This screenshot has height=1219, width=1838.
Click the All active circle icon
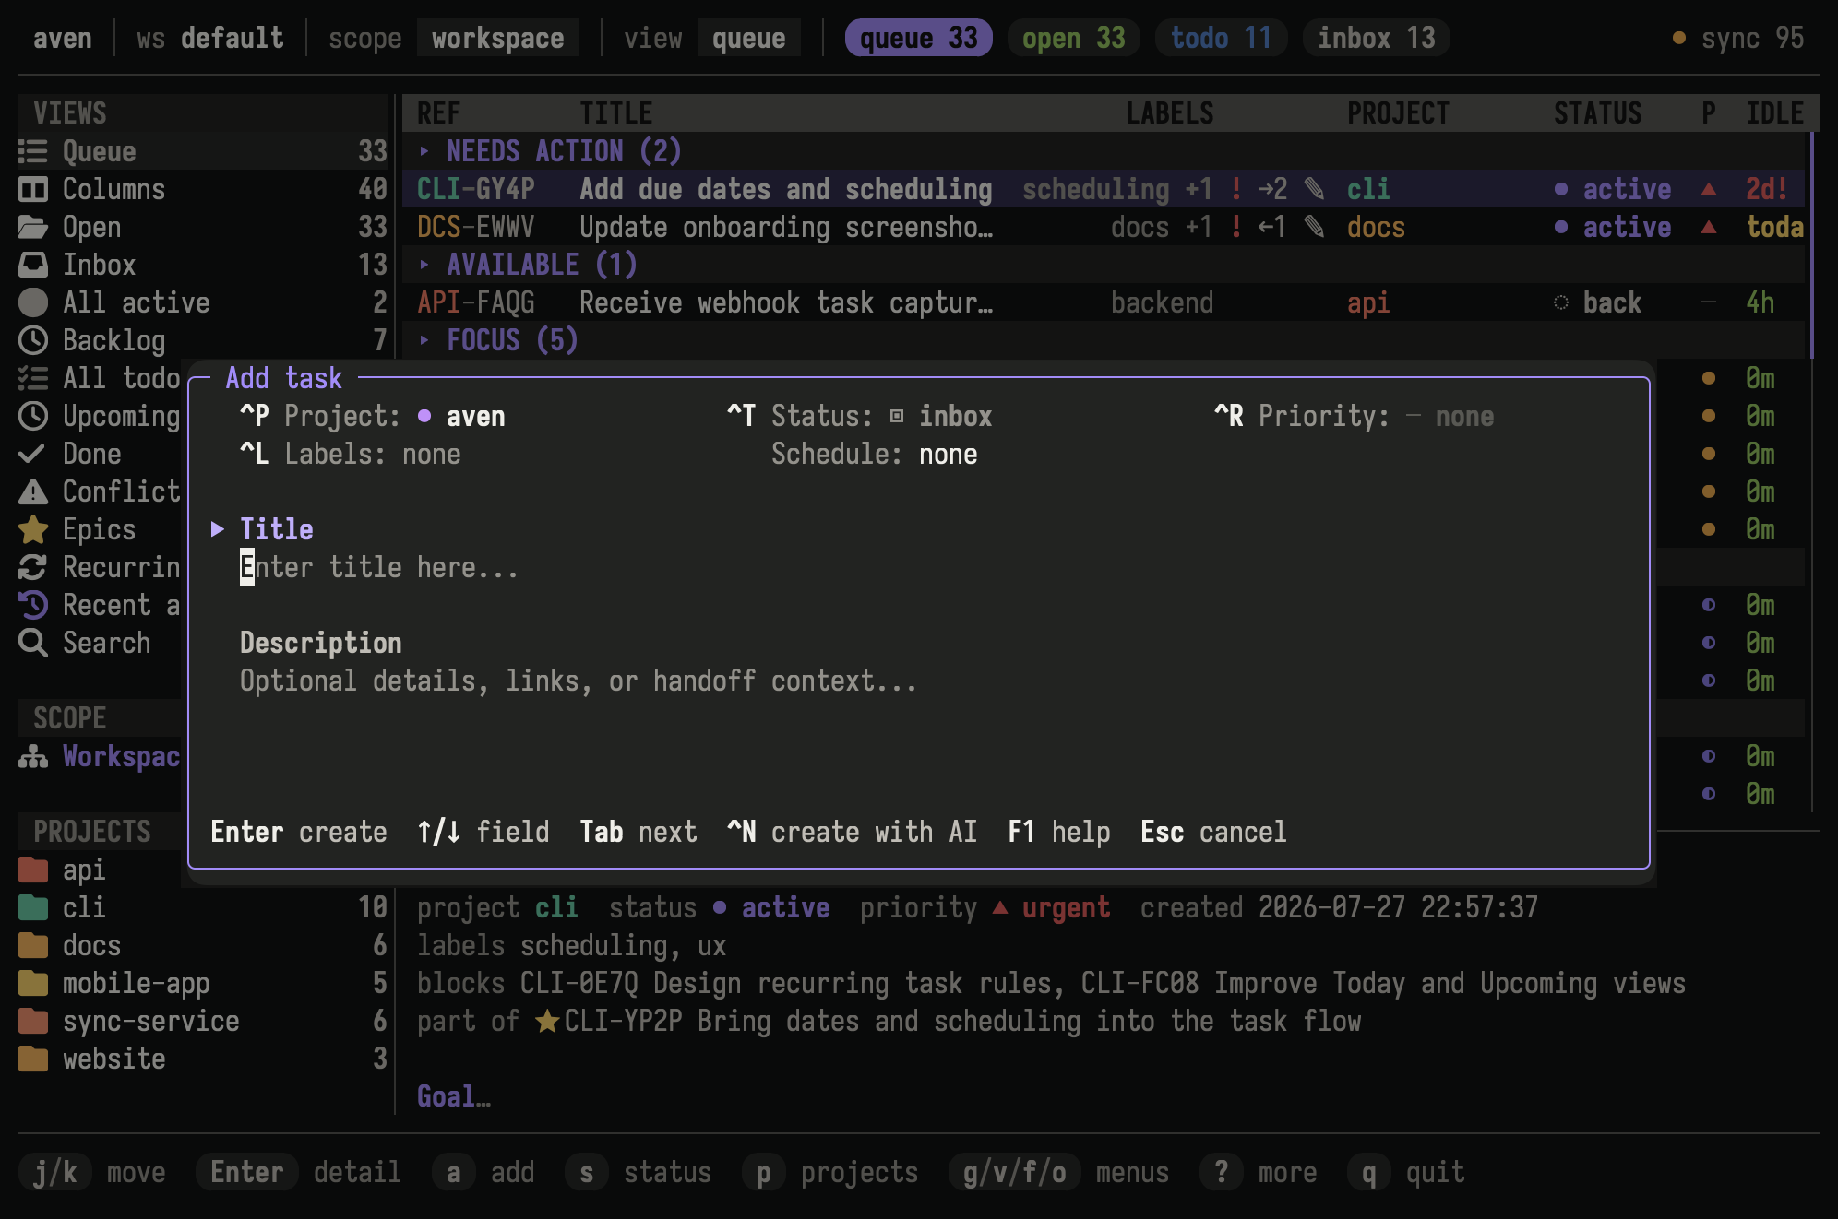coord(33,302)
